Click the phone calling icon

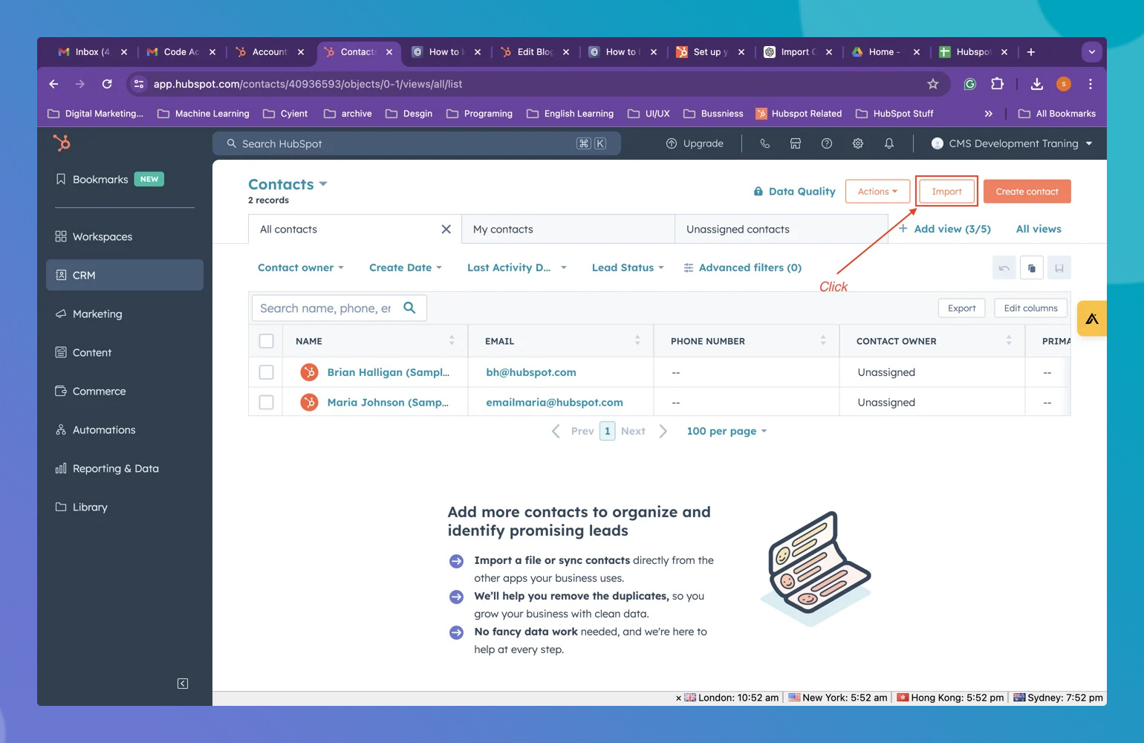click(x=764, y=143)
